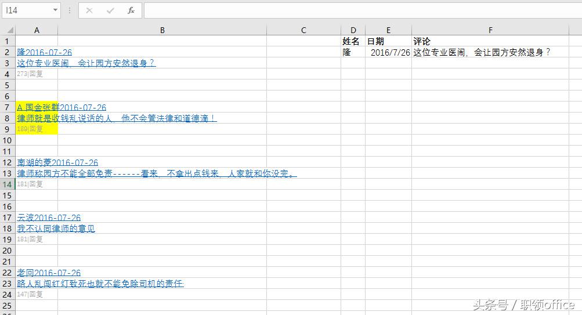Open the link 云波2016-07-26
The image size is (582, 315).
pyautogui.click(x=49, y=218)
